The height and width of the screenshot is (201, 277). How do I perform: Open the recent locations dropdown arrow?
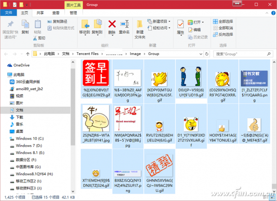pos(22,54)
